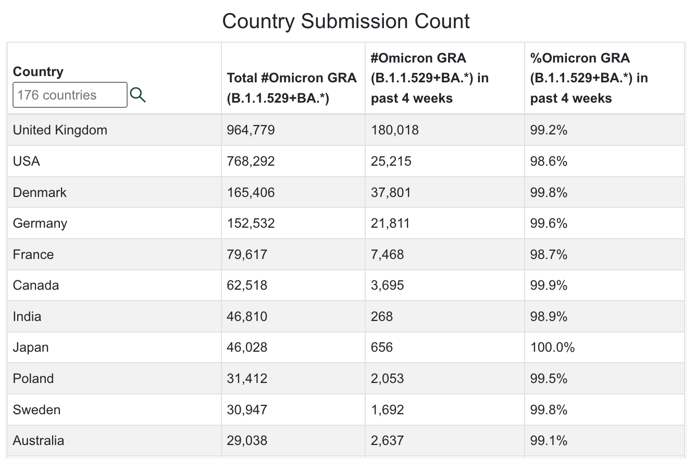The height and width of the screenshot is (470, 695).
Task: Click the Country Submission Count title
Action: (x=346, y=21)
